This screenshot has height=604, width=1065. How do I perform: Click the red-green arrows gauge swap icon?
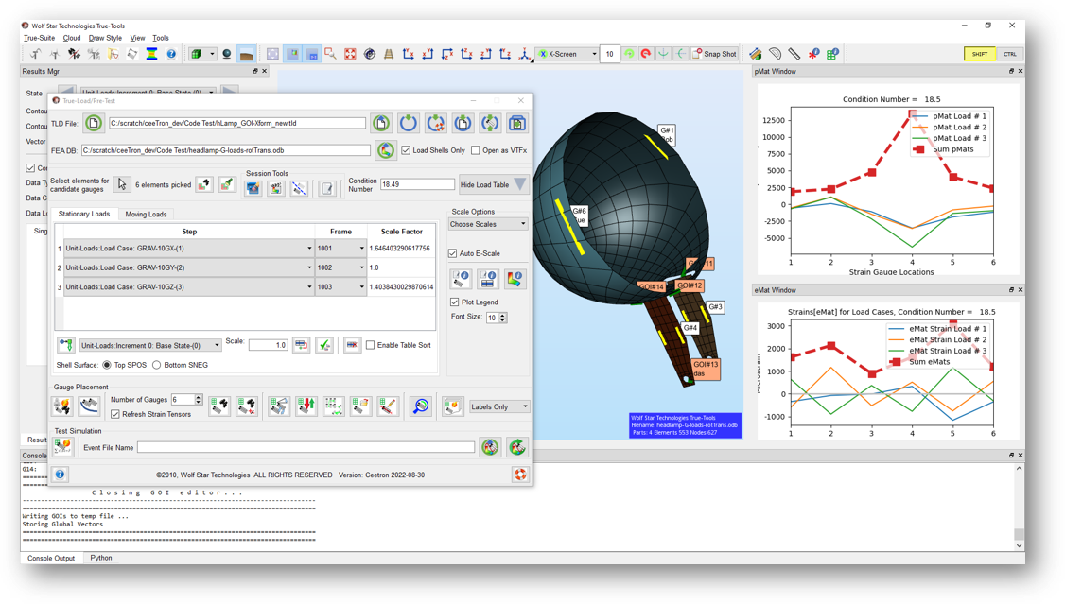click(306, 406)
